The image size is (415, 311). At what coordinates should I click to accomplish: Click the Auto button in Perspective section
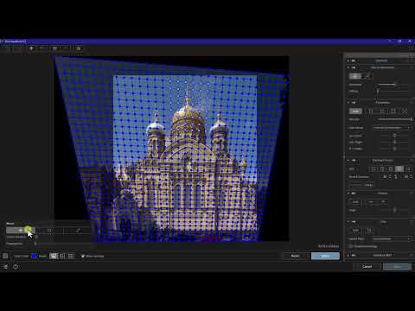pos(355,111)
